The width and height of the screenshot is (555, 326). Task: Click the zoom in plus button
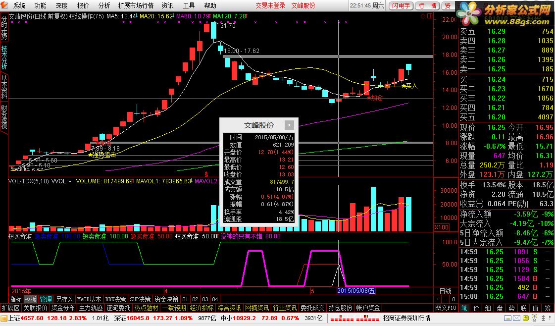[438, 299]
